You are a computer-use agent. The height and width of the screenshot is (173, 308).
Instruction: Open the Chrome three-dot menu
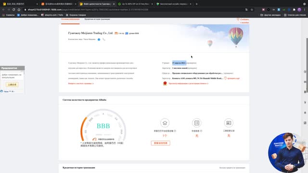[x=305, y=10]
